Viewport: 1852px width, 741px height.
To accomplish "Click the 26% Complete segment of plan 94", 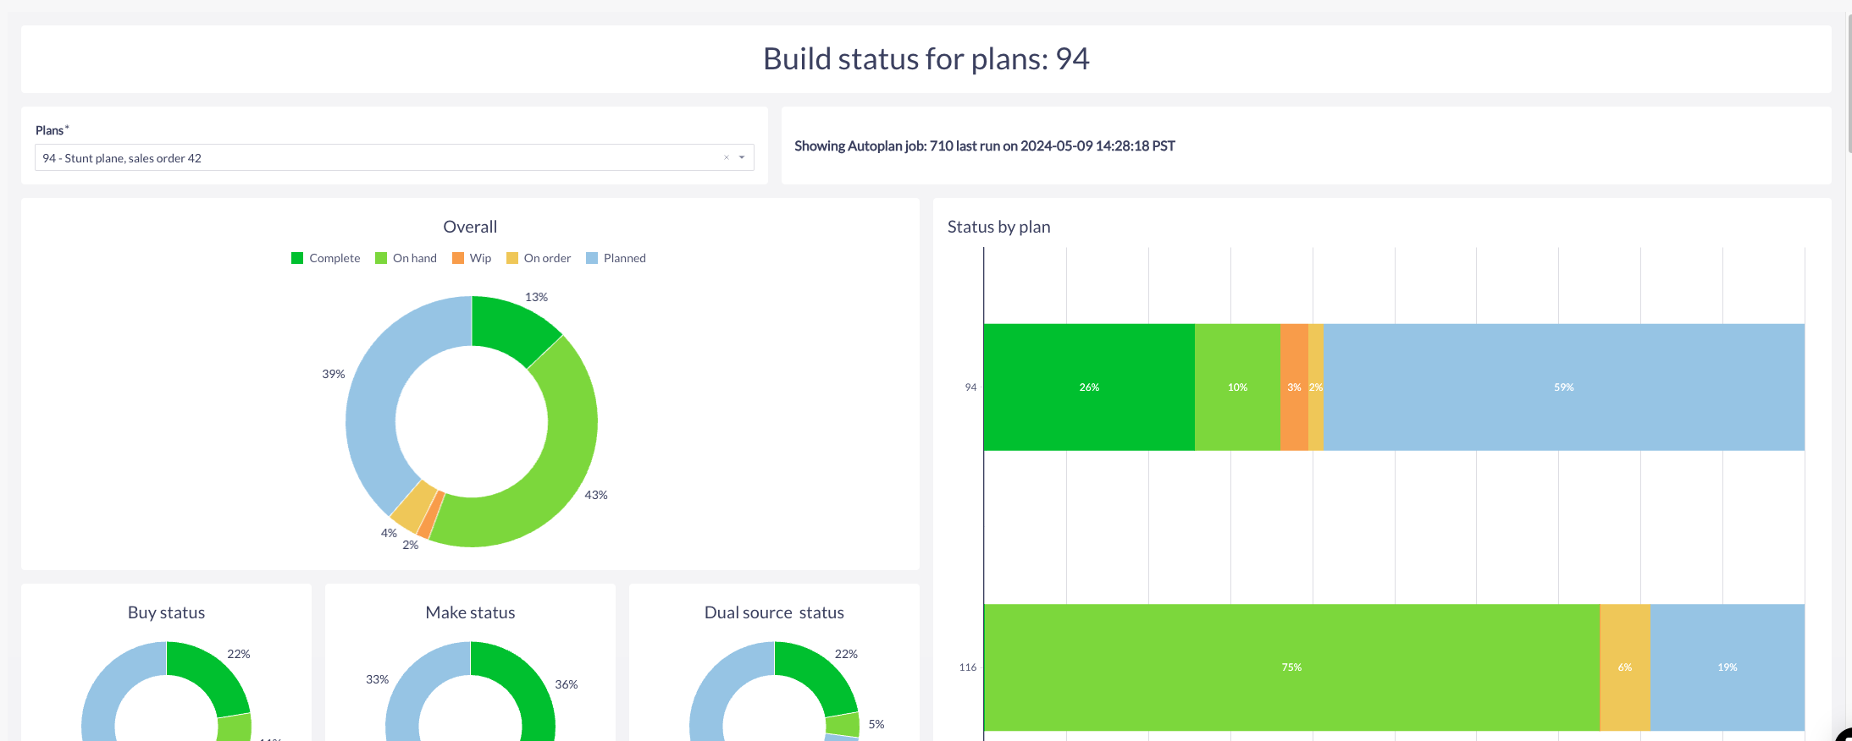I will point(1089,387).
